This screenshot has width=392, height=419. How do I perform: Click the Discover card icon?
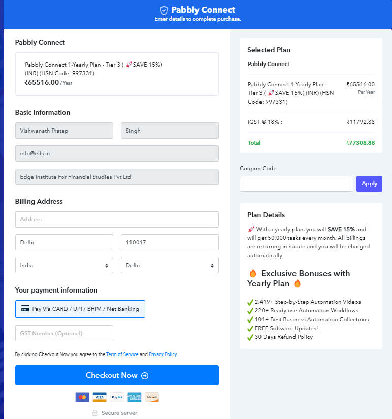(152, 397)
